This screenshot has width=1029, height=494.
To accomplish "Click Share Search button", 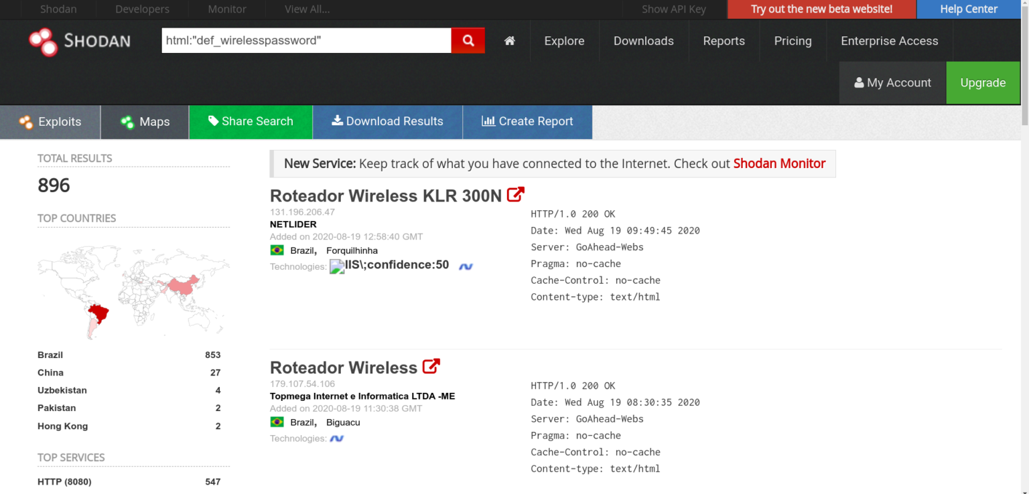I will point(251,122).
